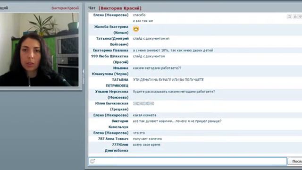The image size is (302, 170).
Task: Select the message 'ЭТИ ДЕНЬГИ НА БУМАГЕ ИЛИ ВЫ ПОЛУЧАЕТЕ'
Action: [168, 80]
